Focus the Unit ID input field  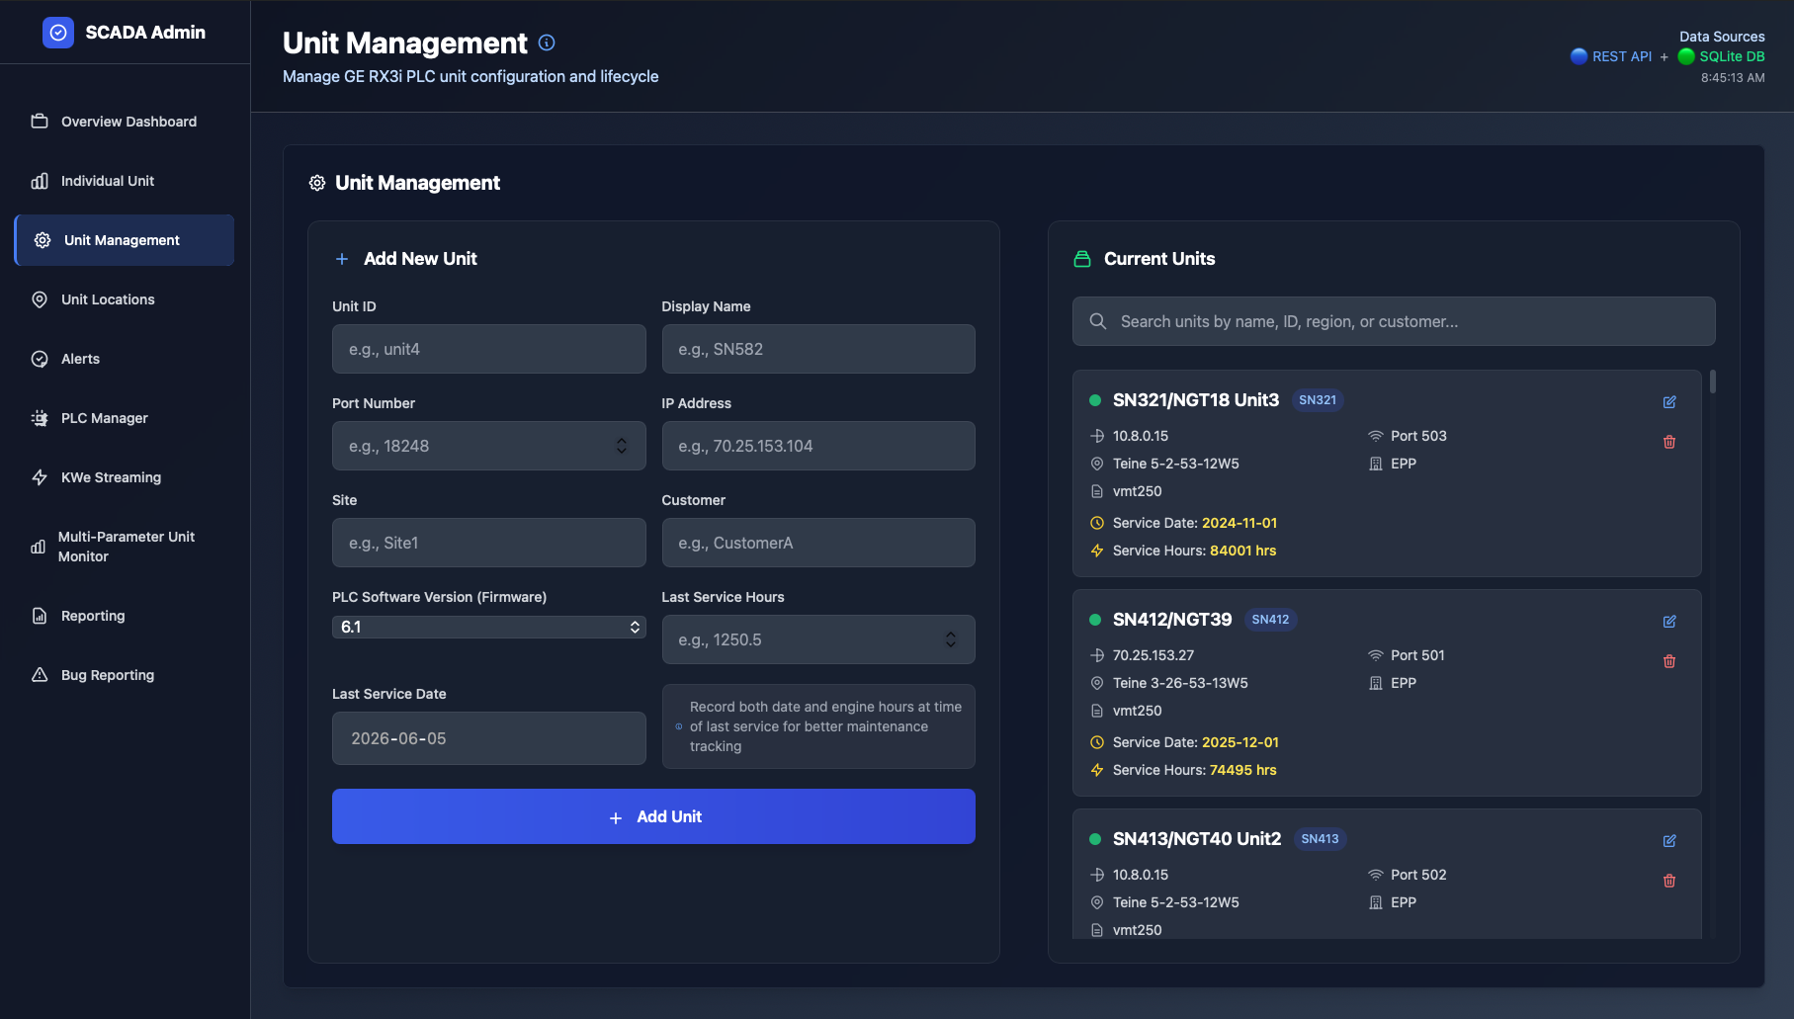click(489, 349)
